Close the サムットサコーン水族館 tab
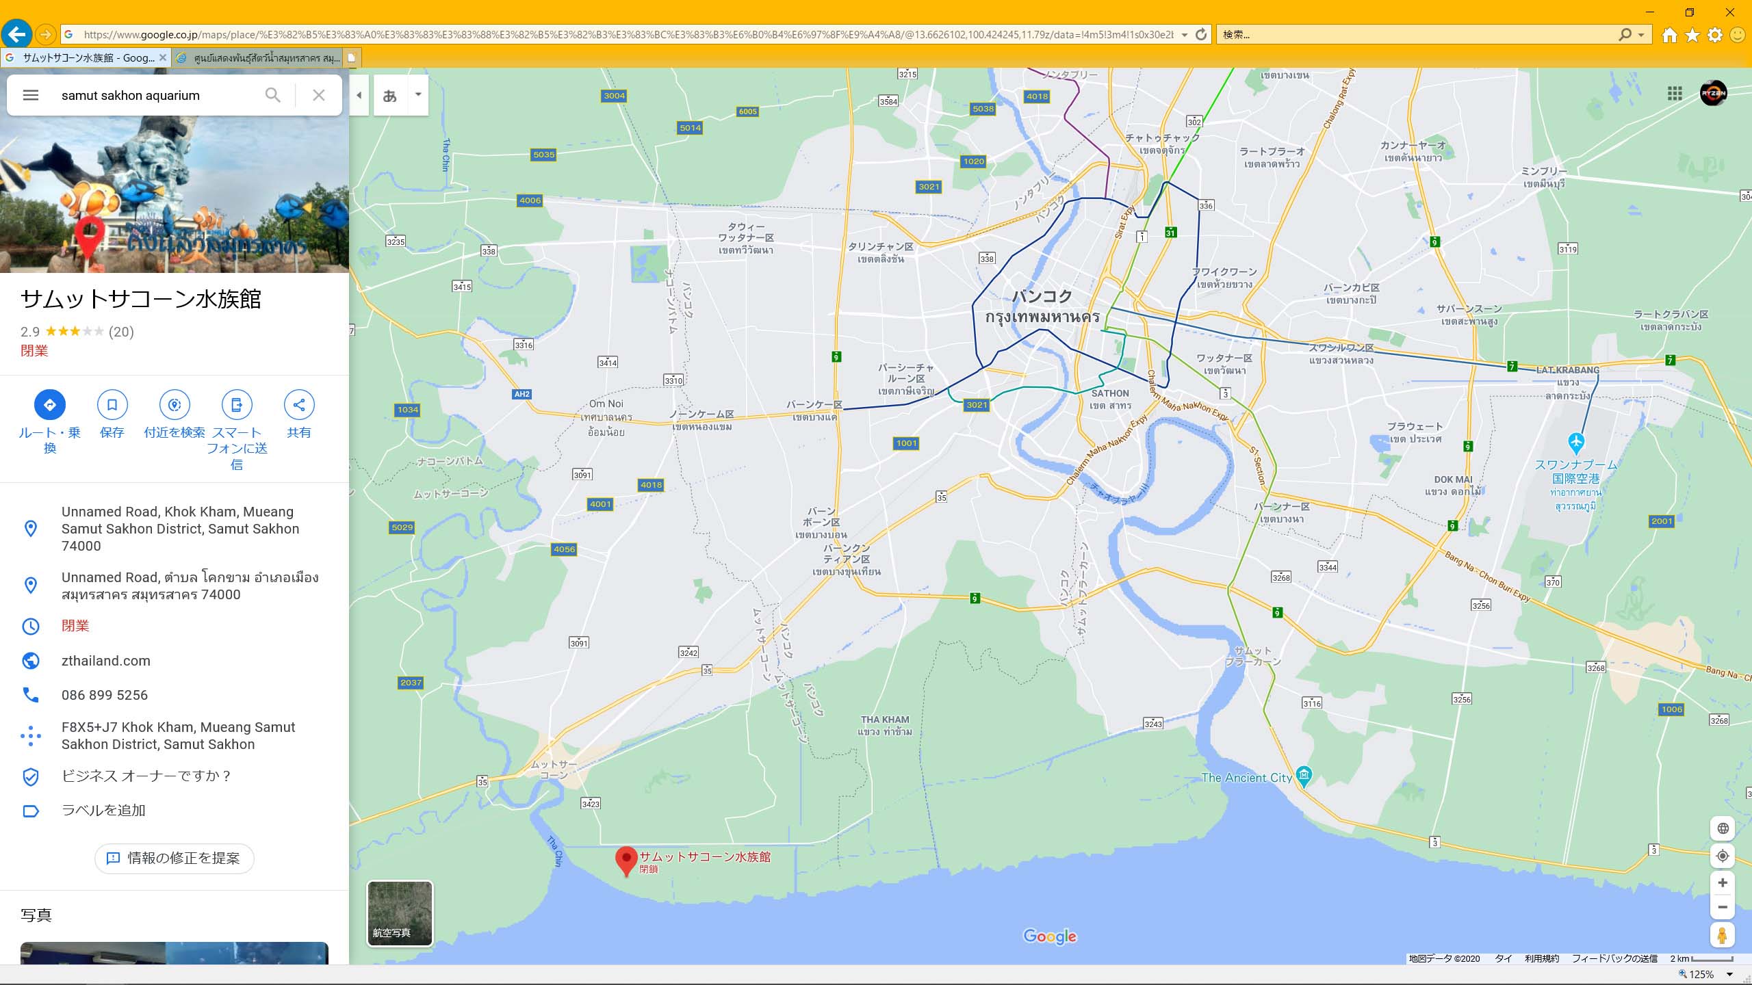Image resolution: width=1752 pixels, height=985 pixels. coord(163,58)
